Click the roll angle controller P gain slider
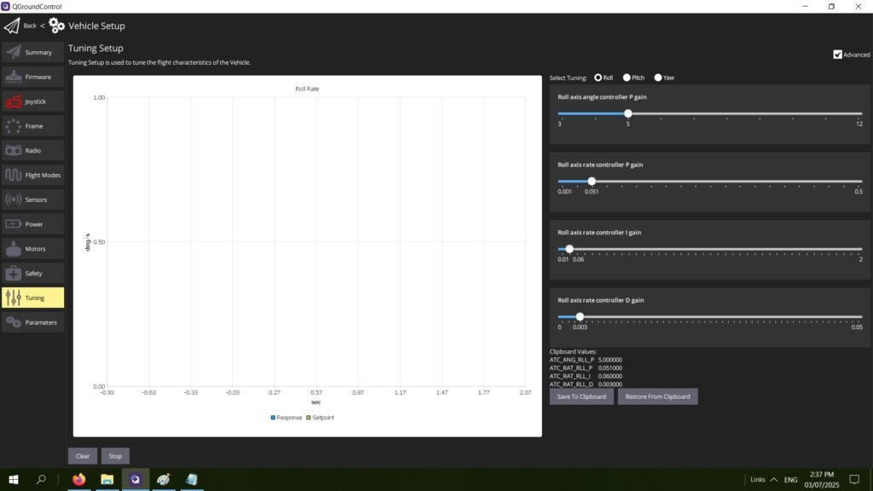This screenshot has width=873, height=491. point(710,113)
